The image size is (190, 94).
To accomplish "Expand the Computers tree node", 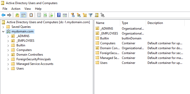I will pos(8,50).
